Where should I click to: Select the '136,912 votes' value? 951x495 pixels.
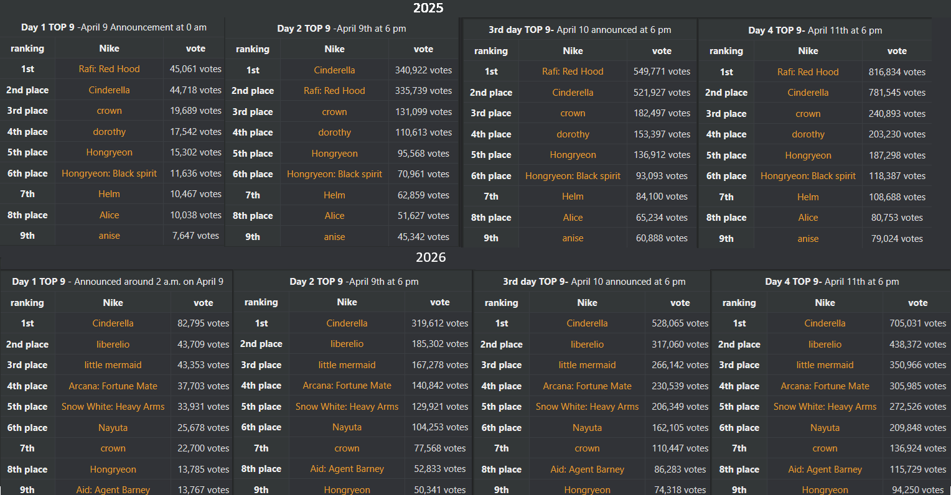click(662, 155)
